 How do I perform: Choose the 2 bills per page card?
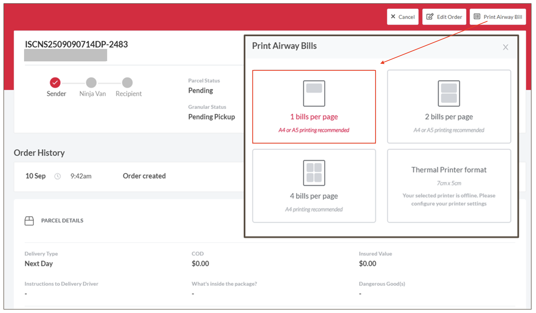[449, 117]
